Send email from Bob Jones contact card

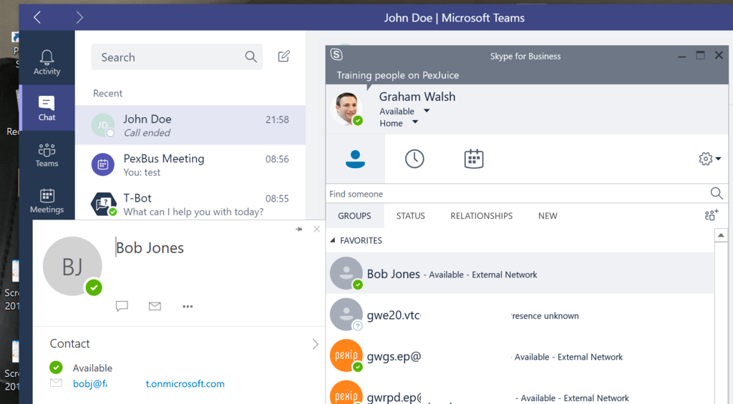pos(155,306)
